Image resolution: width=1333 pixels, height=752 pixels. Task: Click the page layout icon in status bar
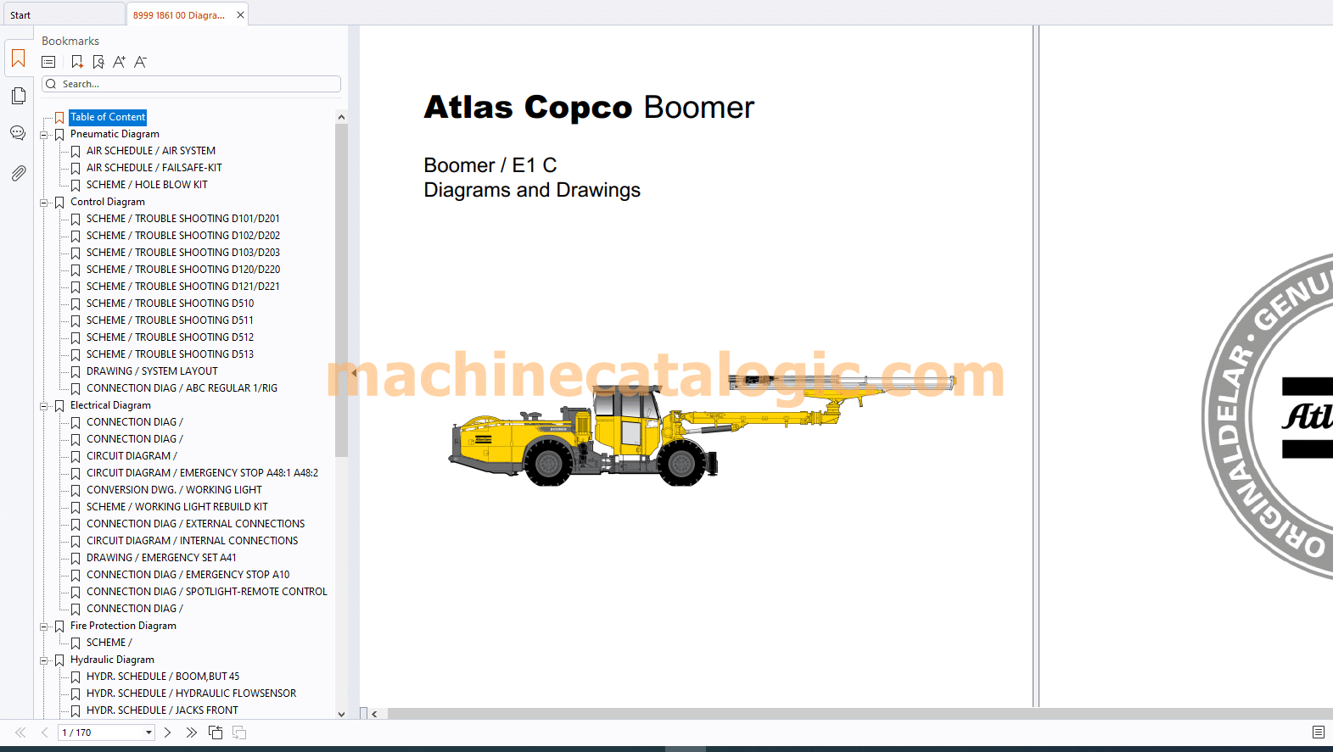pyautogui.click(x=1318, y=733)
